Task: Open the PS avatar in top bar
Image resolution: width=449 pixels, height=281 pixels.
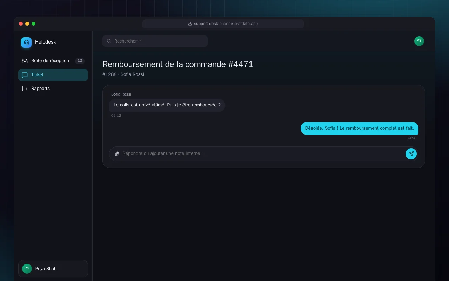Action: pos(419,41)
